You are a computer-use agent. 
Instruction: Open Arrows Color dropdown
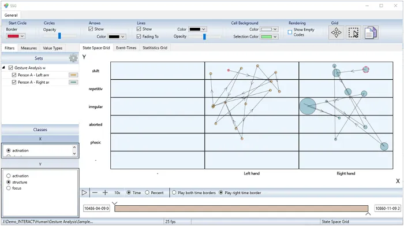[117, 36]
